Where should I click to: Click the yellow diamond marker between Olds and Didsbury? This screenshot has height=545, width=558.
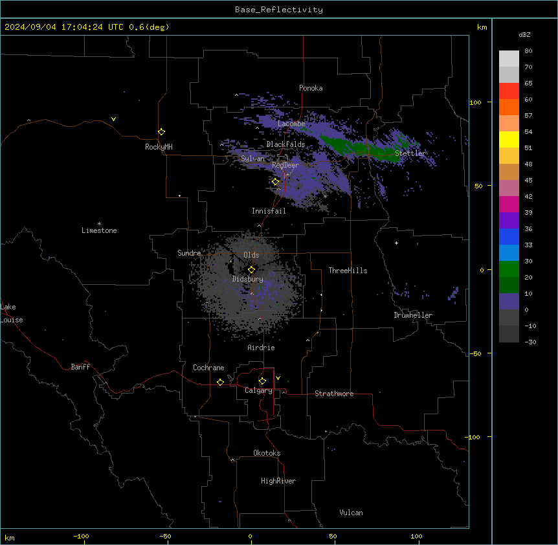pyautogui.click(x=251, y=269)
